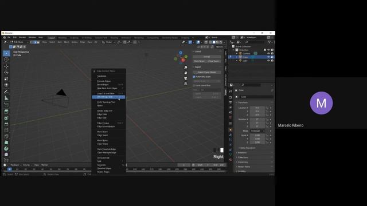
Task: Select the Measure tool
Action: point(6,98)
